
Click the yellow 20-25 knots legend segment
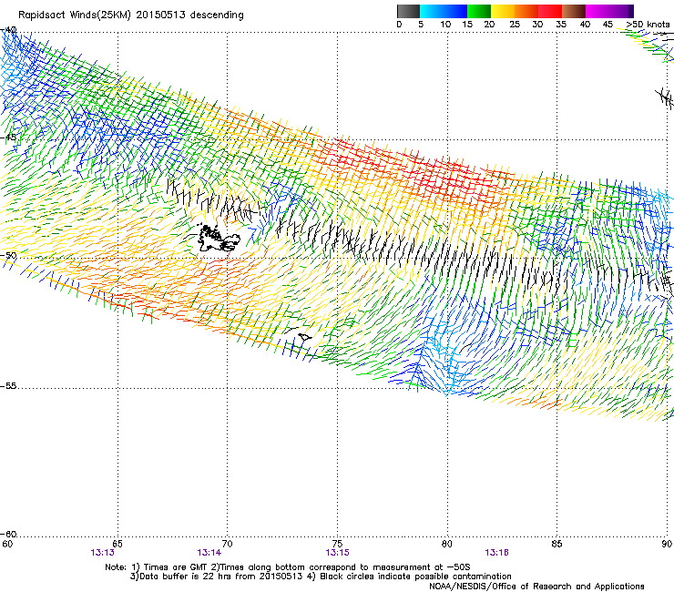[503, 11]
